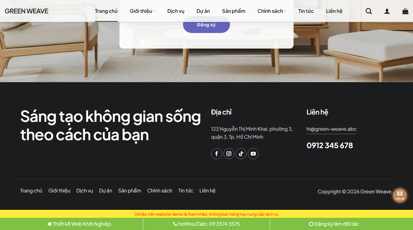Click the yellow demo data notice text
This screenshot has width=413, height=230.
tap(206, 214)
